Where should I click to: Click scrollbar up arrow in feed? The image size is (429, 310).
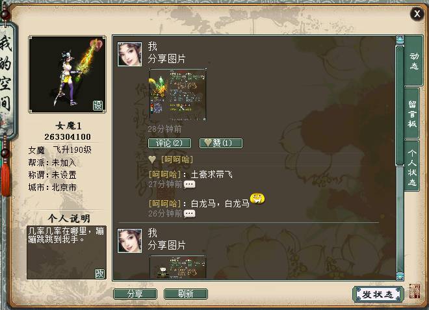pyautogui.click(x=400, y=40)
